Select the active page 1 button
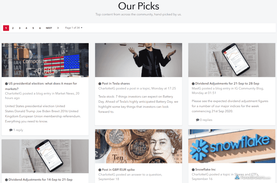Screen dimensions: 277x183 (6, 28)
